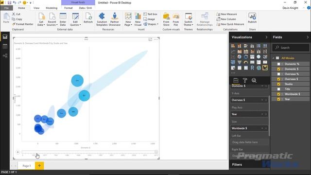Select the Page 1 tab
This screenshot has height=175, width=311.
(x=27, y=166)
